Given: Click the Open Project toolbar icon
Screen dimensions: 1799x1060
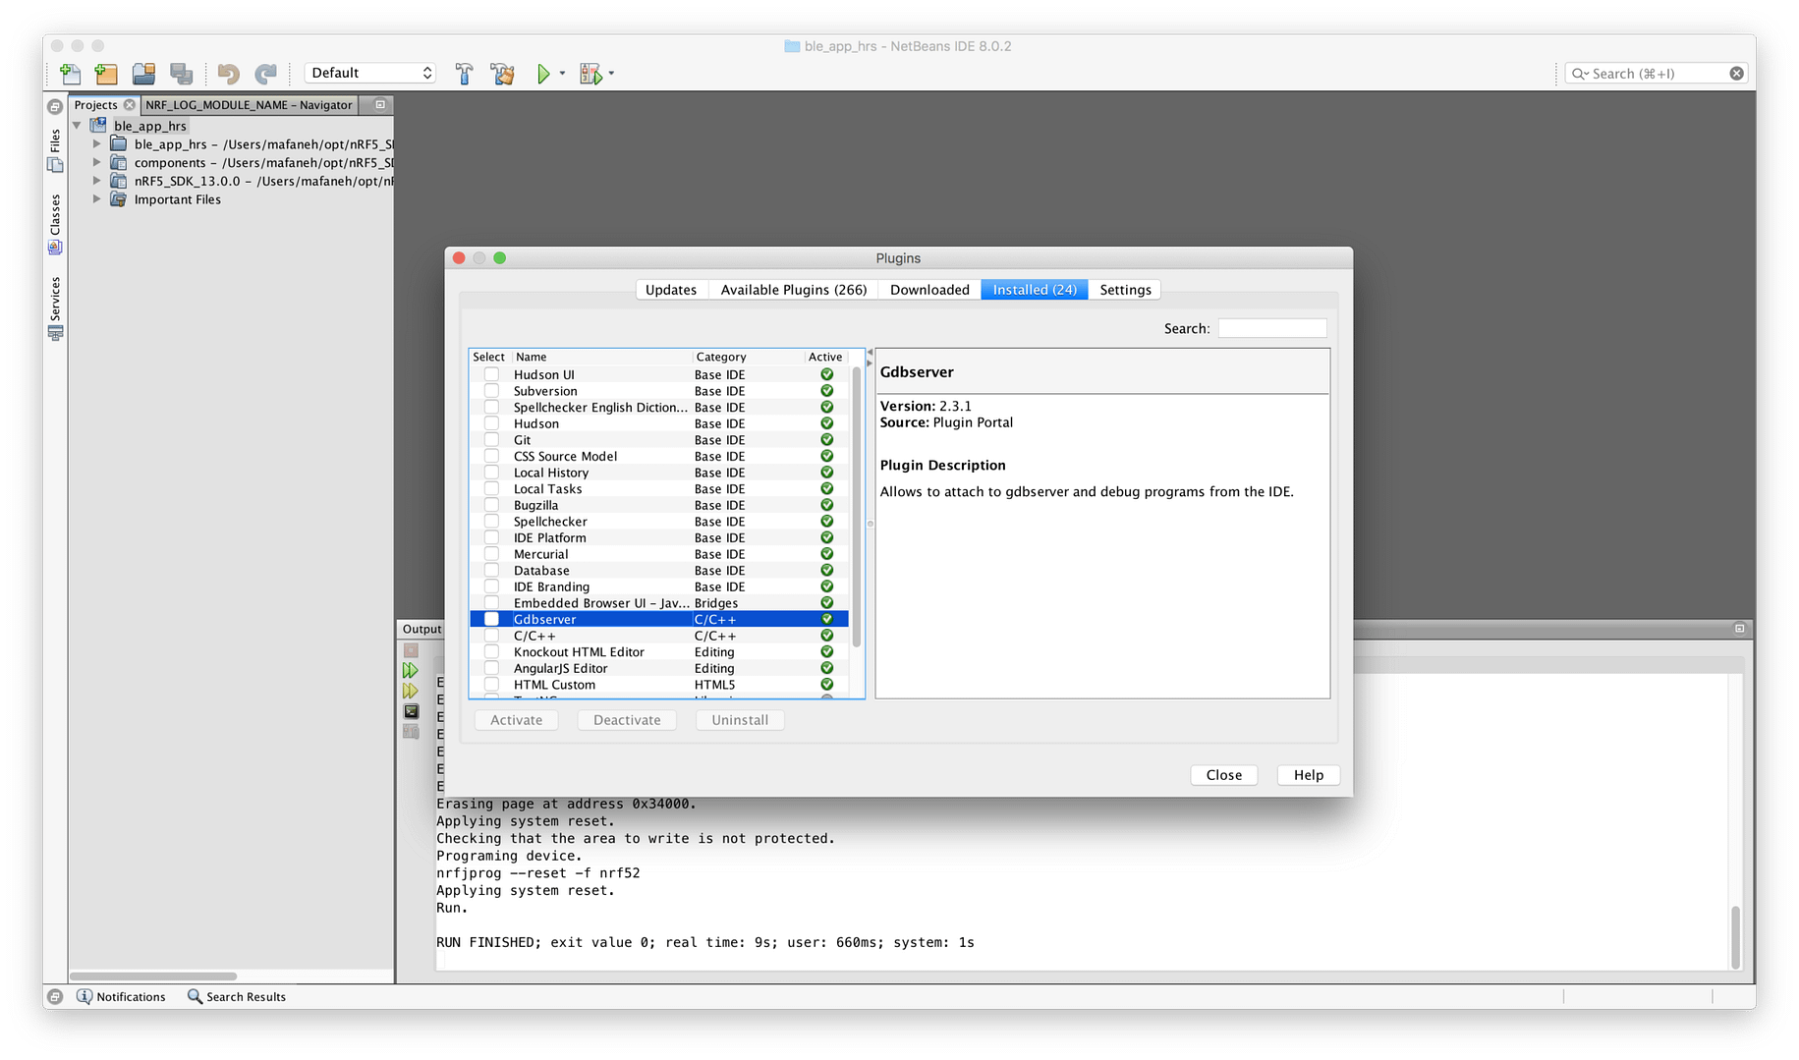Looking at the screenshot, I should click(x=143, y=73).
